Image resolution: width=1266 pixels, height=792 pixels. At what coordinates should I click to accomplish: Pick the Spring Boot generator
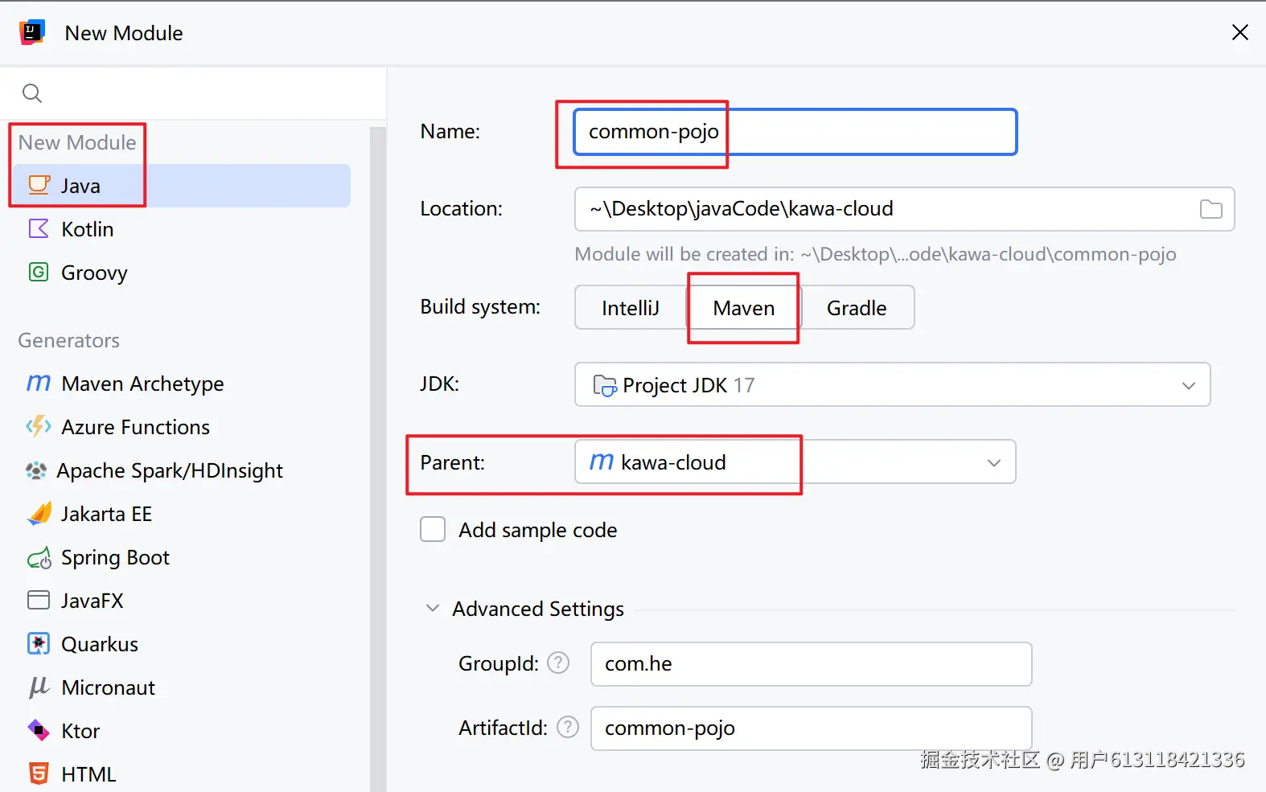(115, 557)
